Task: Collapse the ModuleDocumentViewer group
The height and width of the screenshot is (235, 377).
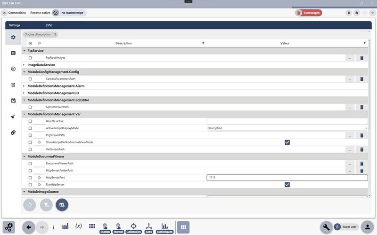Action: (24, 157)
